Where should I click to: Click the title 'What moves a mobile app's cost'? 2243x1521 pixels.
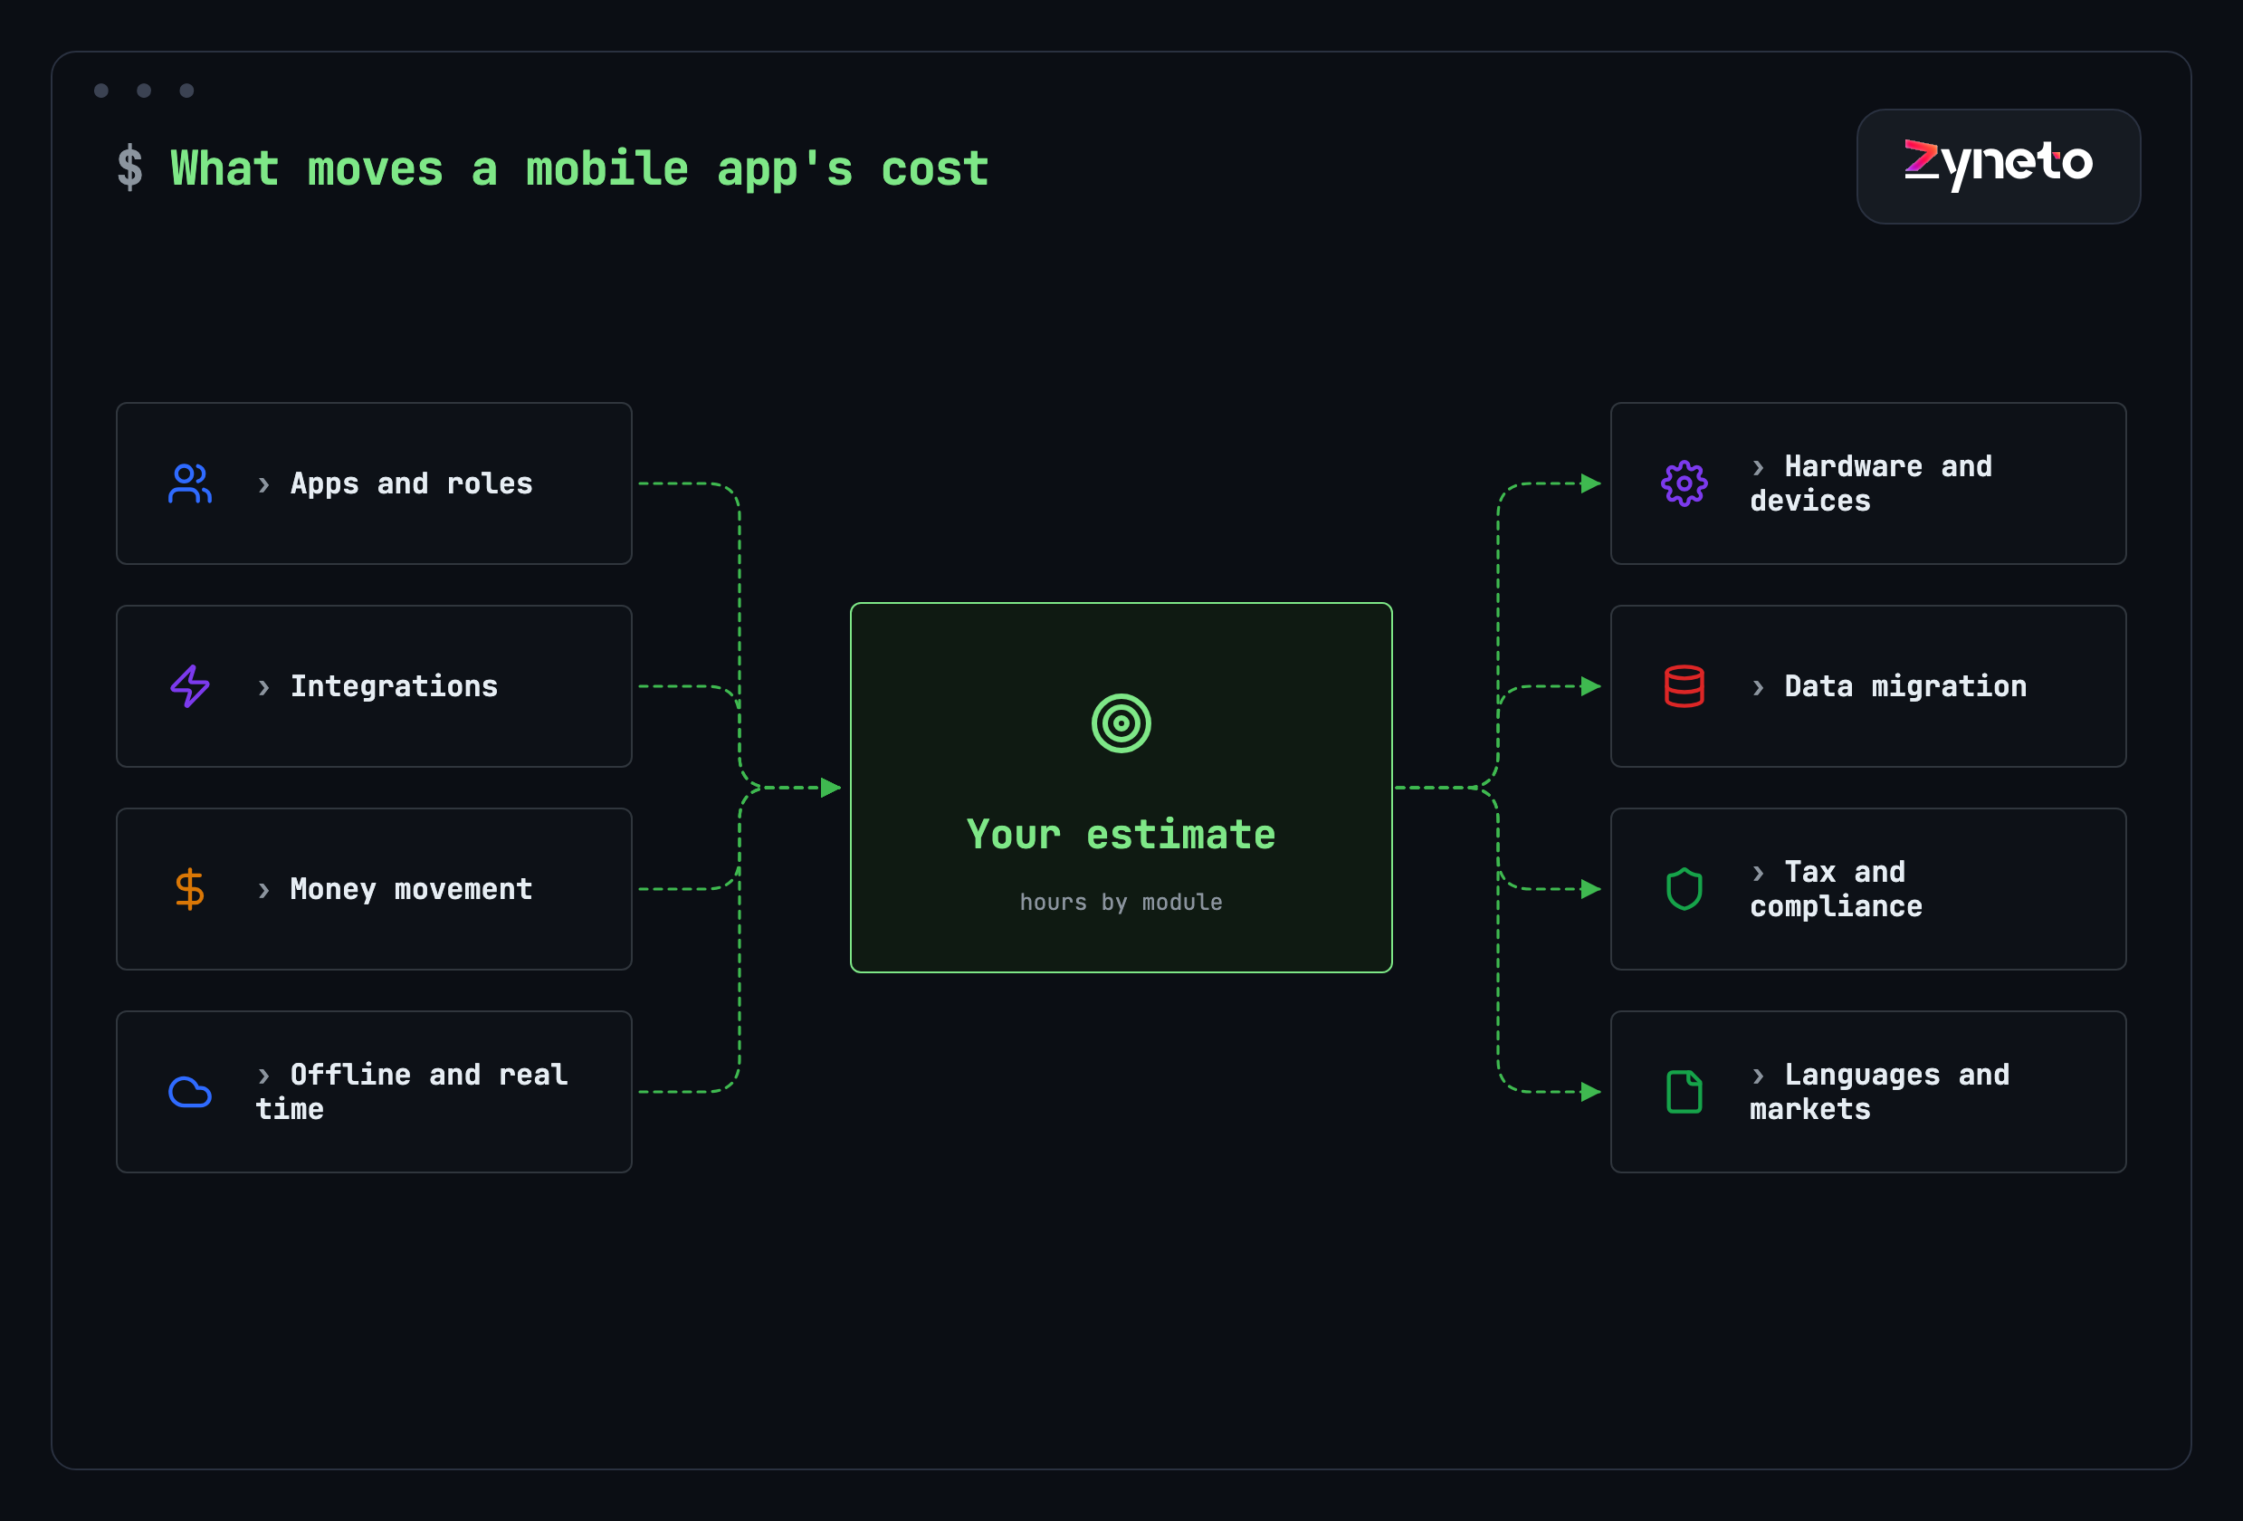(x=580, y=169)
